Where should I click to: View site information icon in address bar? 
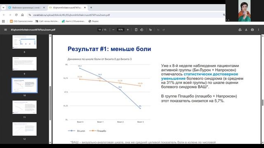[30, 15]
